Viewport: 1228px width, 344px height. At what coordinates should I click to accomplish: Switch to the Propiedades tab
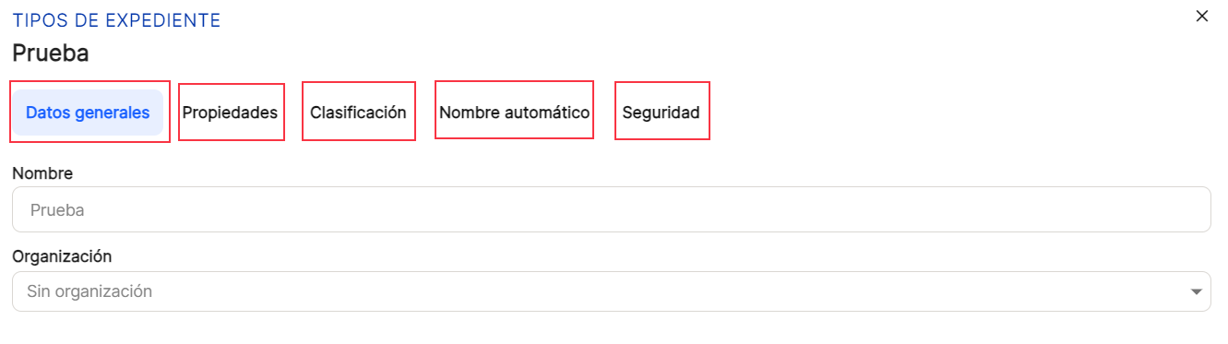click(231, 113)
